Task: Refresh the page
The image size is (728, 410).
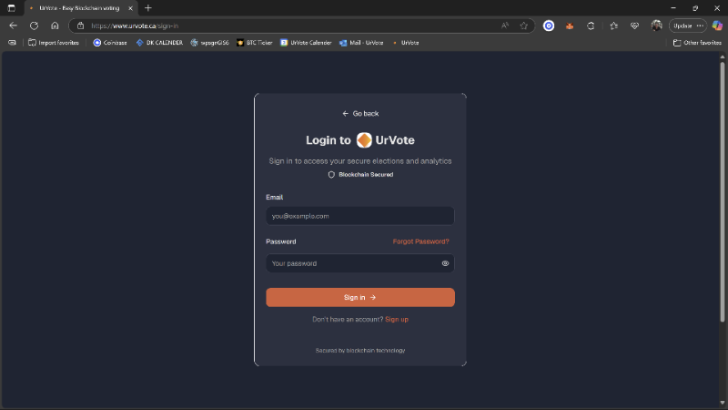Action: click(x=34, y=26)
